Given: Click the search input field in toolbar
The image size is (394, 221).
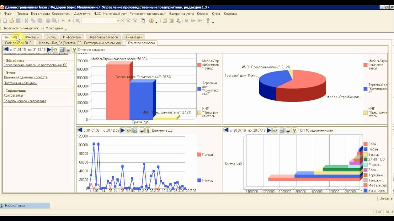Looking at the screenshot, I should pos(98,21).
